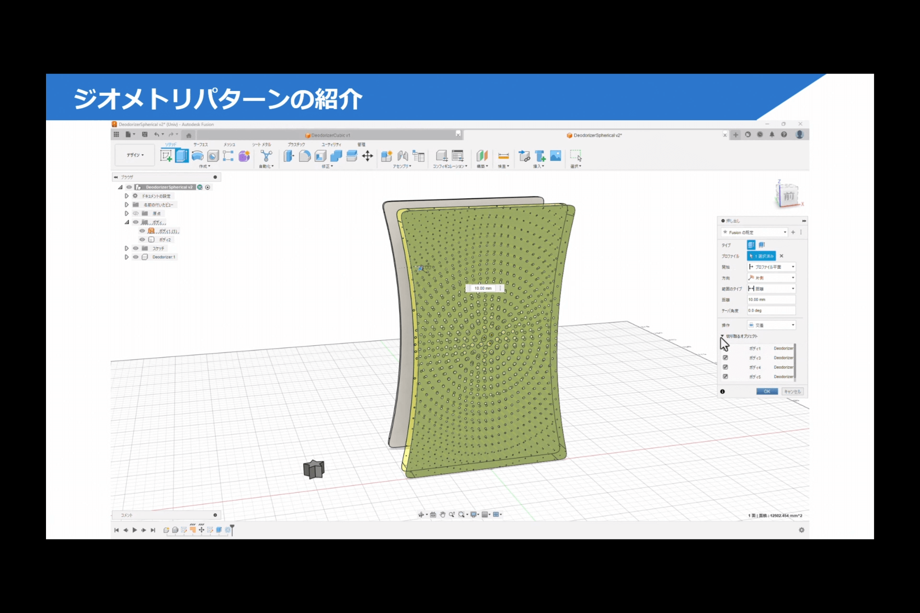Open the notifications bell icon
Screen dimensions: 920x613
772,135
